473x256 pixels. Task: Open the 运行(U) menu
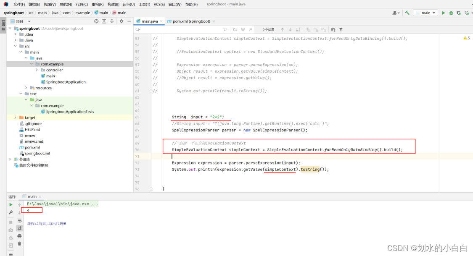tap(129, 4)
